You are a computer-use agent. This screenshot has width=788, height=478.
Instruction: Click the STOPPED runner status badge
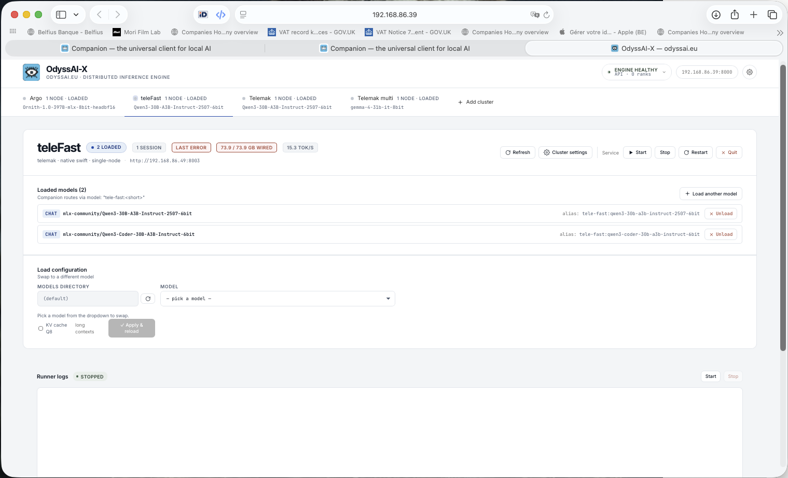click(x=90, y=377)
